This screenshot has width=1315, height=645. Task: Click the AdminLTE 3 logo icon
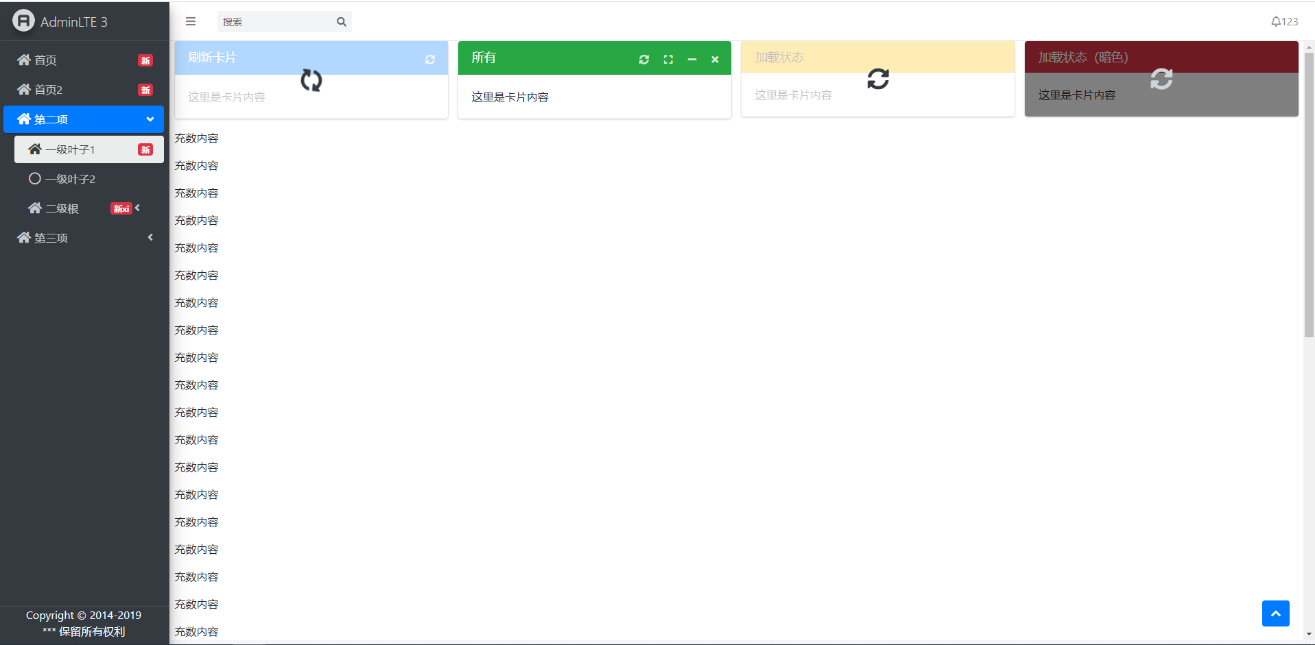23,21
